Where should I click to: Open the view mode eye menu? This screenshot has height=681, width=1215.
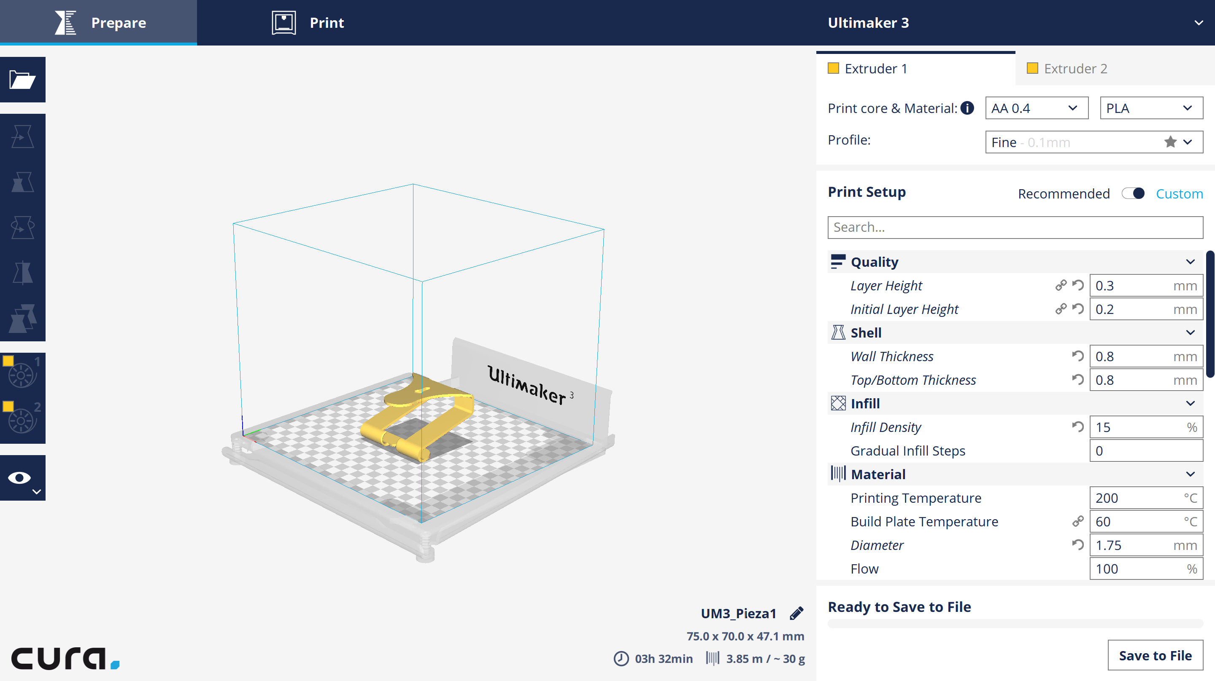[x=23, y=478]
